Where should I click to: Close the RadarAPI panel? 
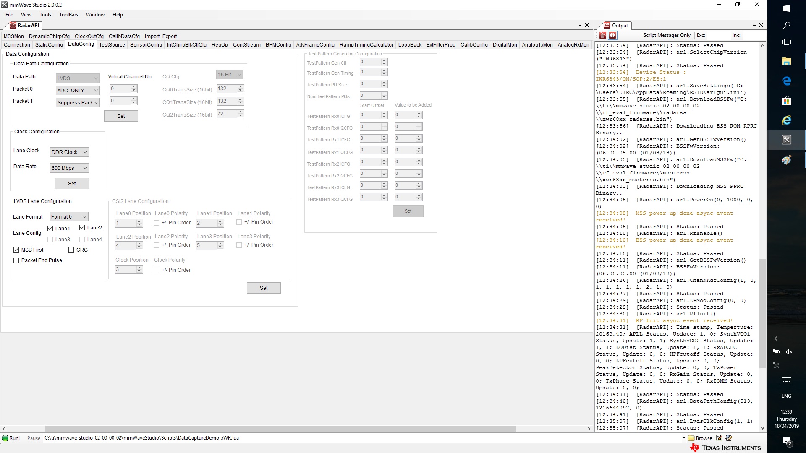[587, 25]
